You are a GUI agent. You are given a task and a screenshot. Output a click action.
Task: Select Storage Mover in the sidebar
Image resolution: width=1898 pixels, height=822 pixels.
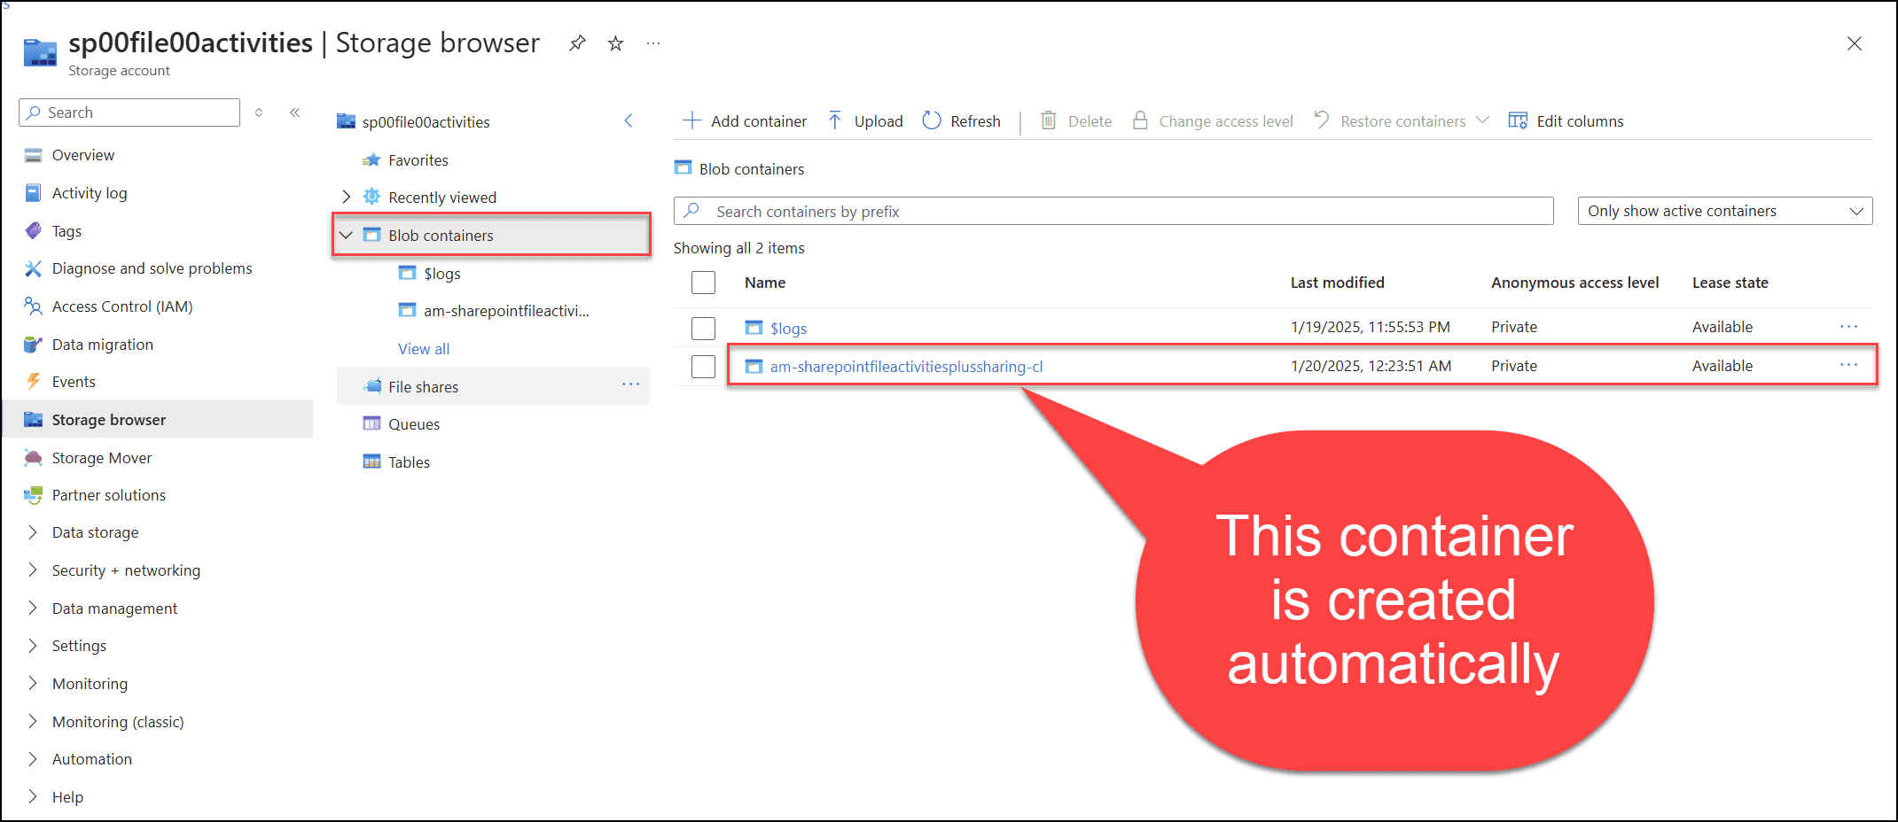tap(100, 457)
